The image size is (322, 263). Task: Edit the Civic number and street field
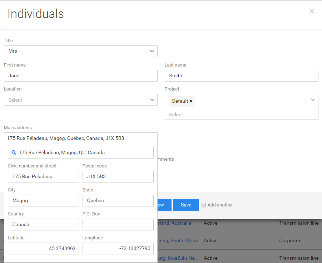pyautogui.click(x=43, y=177)
